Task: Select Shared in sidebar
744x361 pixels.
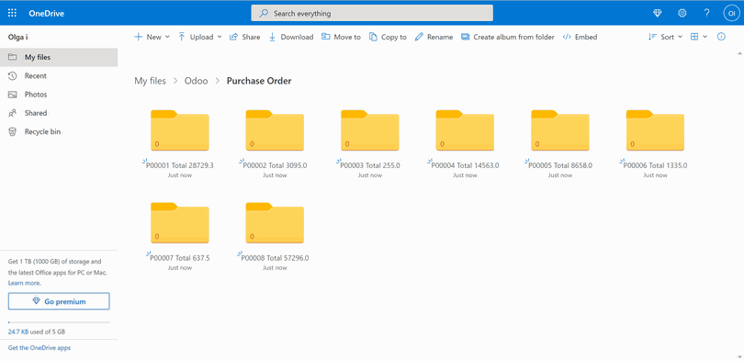Action: 59,113
